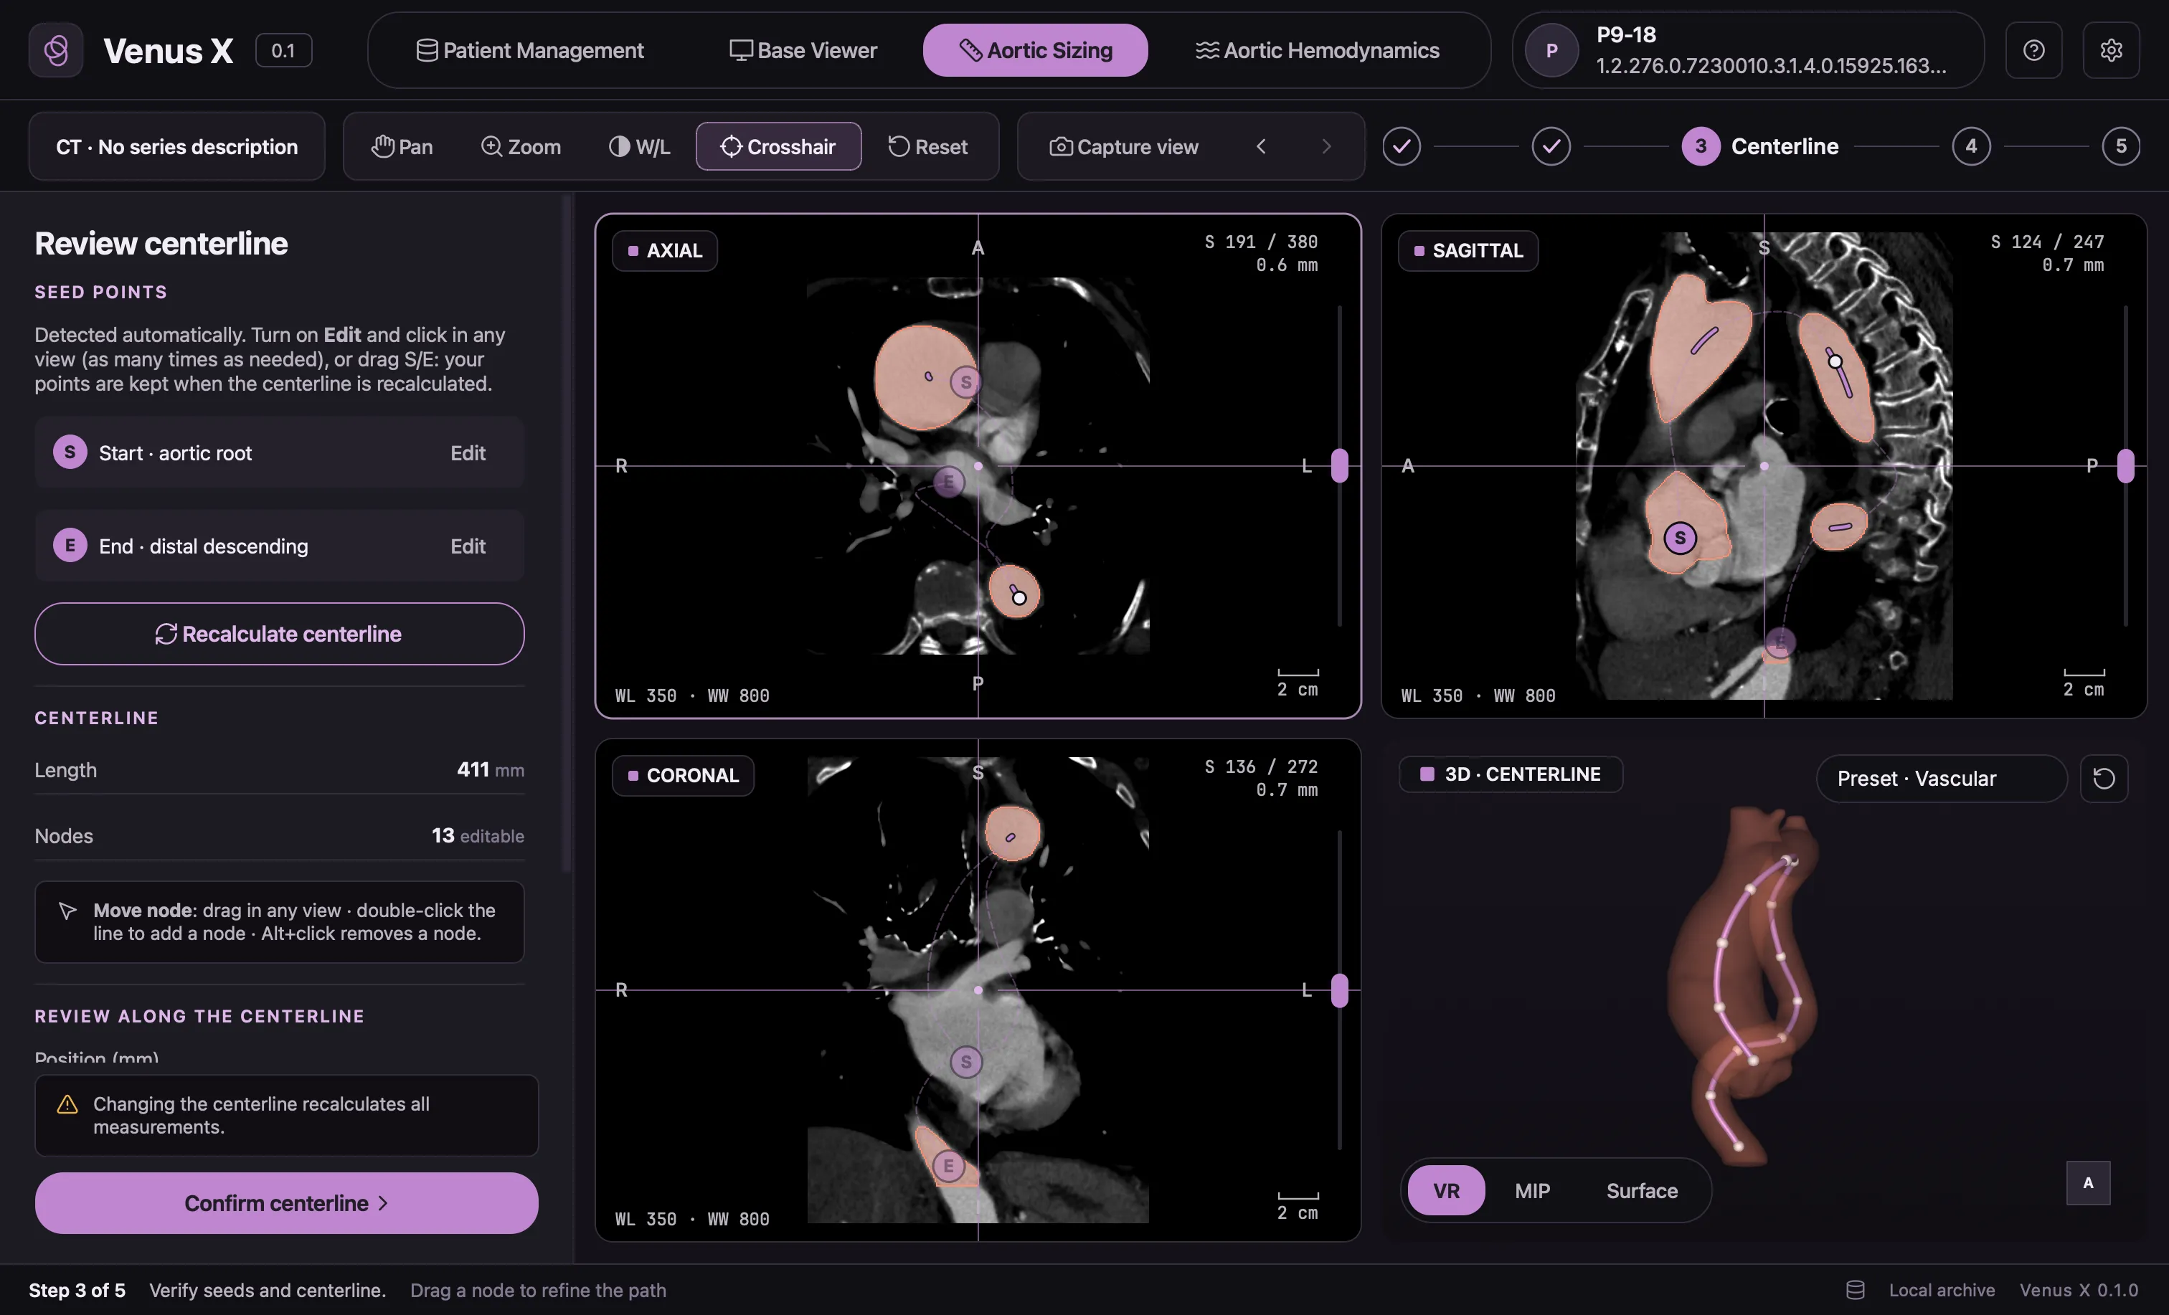Open the Base Viewer tab
The height and width of the screenshot is (1315, 2169).
803,50
